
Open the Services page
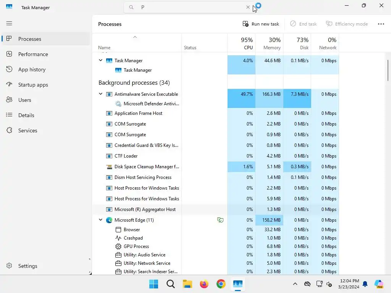[45, 130]
